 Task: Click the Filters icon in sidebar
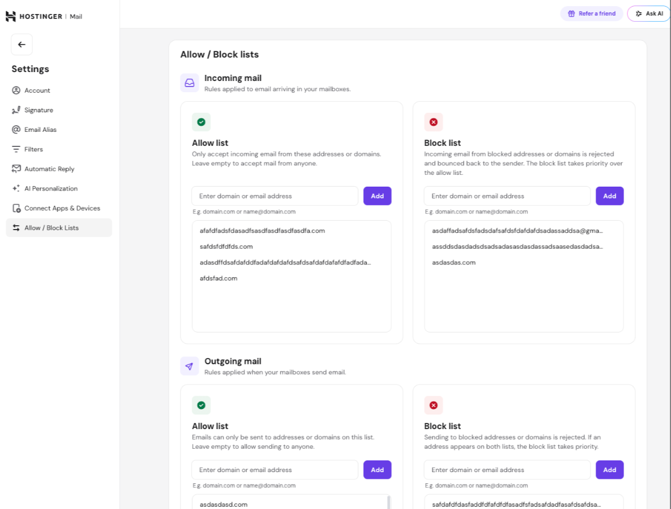coord(16,149)
